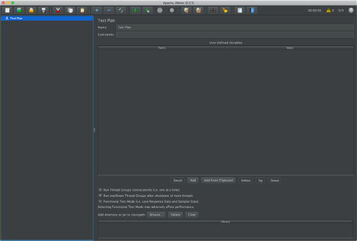
Task: Click the yellow warning log icon
Action: click(x=328, y=10)
